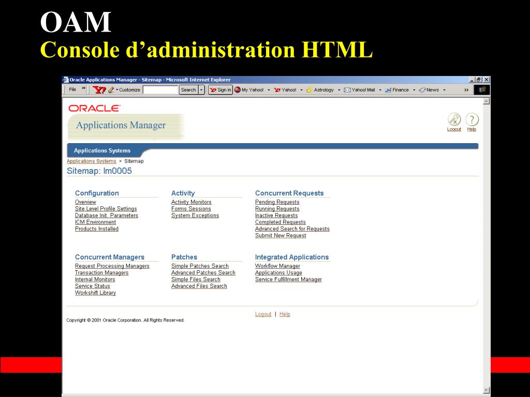
Task: Open Activity Monitors link
Action: [192, 202]
